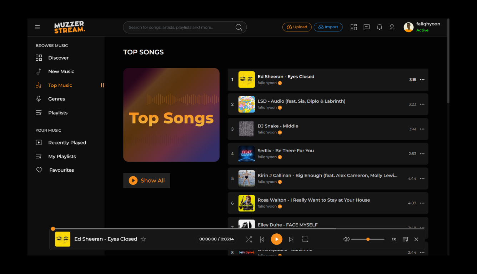Open the chat messages icon
The image size is (477, 274).
pyautogui.click(x=366, y=27)
